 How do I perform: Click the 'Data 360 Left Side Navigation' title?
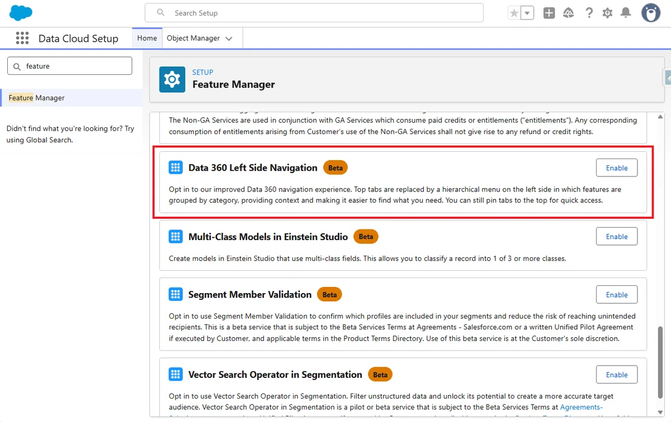[x=253, y=167]
